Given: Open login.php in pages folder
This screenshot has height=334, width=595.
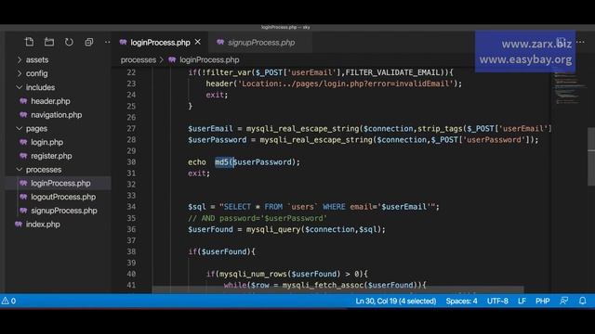Looking at the screenshot, I should [46, 142].
